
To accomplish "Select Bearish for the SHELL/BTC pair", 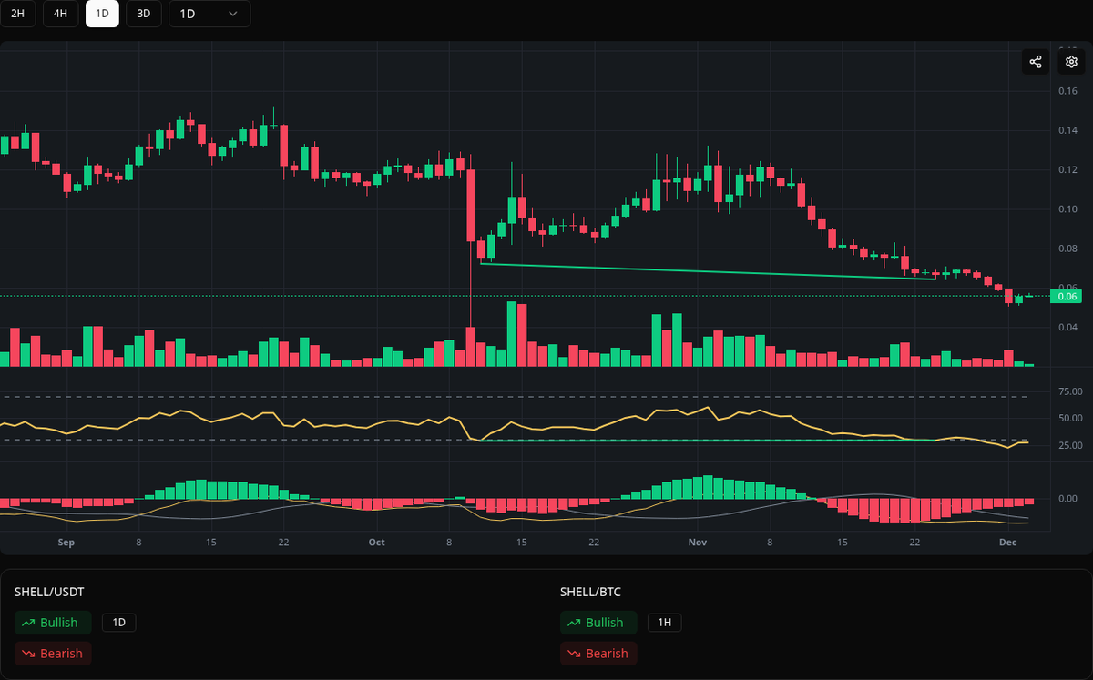I will pyautogui.click(x=598, y=653).
